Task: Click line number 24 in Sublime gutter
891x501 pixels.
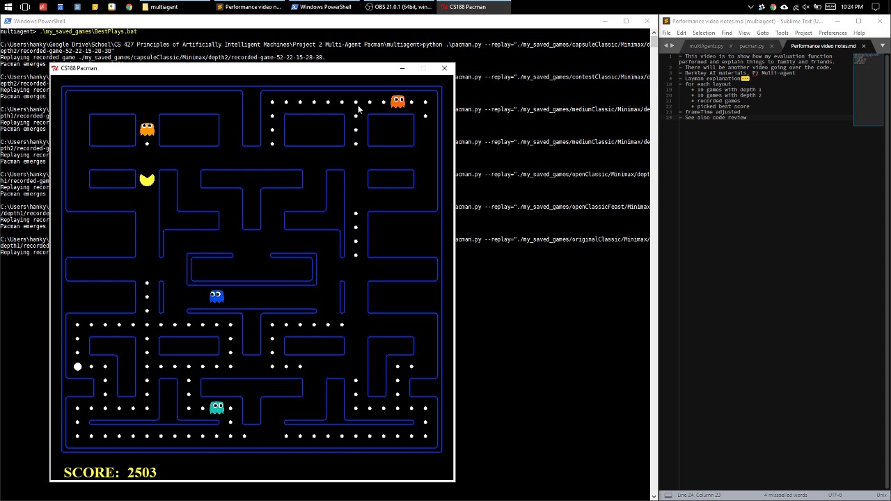Action: pyautogui.click(x=669, y=118)
